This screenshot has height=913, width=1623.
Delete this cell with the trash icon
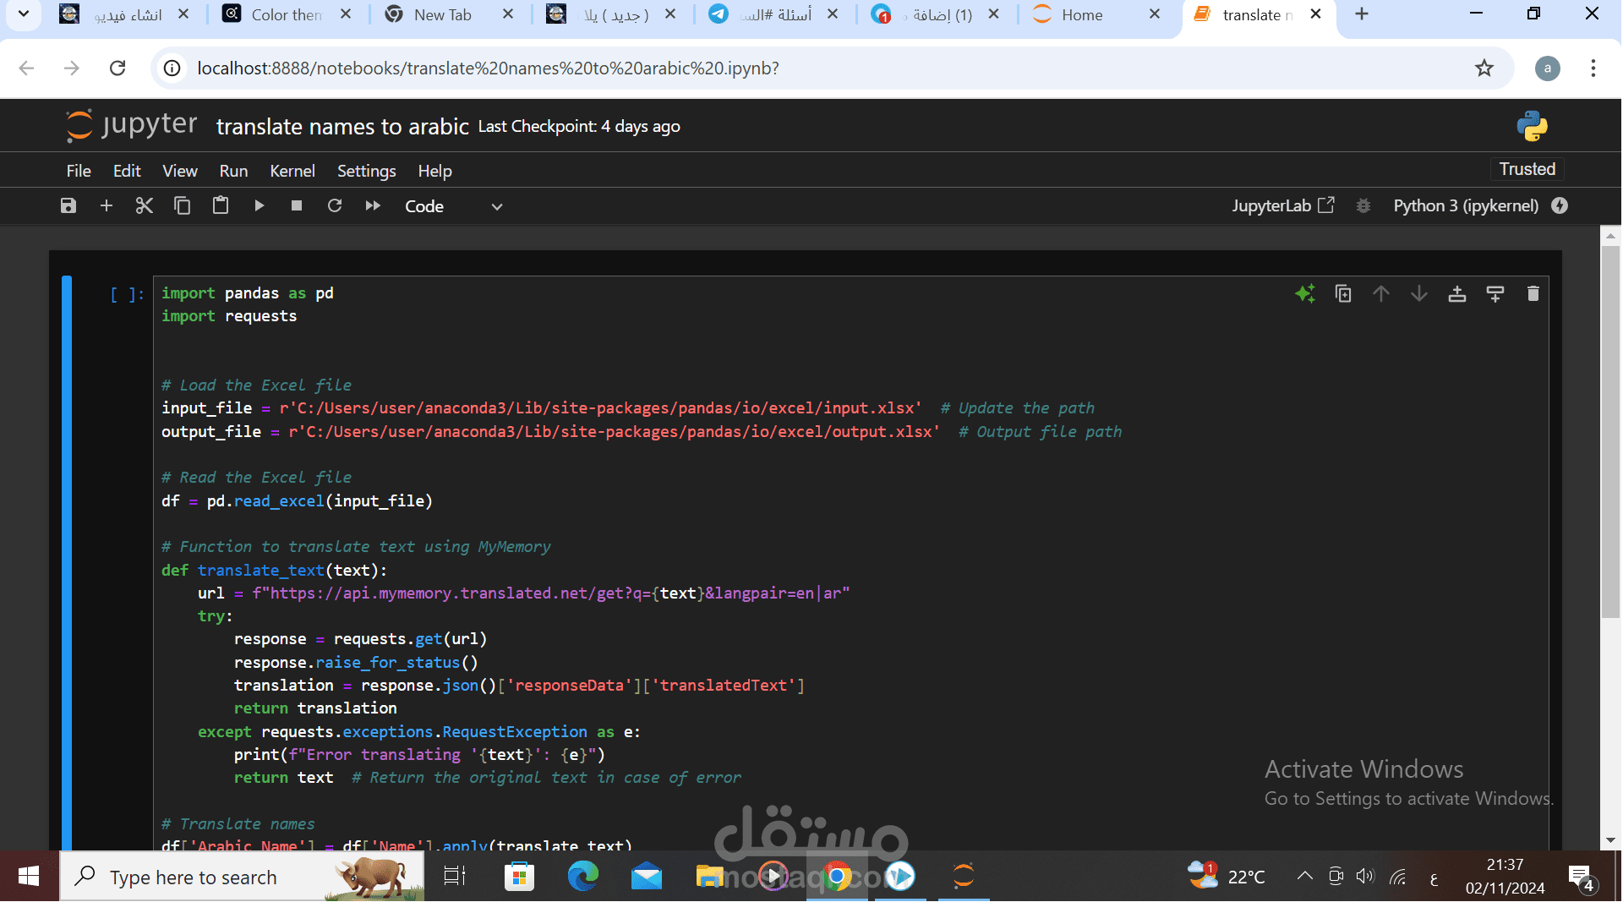[1533, 294]
